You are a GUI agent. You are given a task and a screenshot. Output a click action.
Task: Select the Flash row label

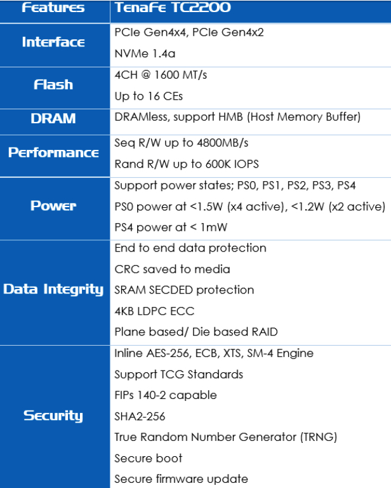[x=53, y=85]
